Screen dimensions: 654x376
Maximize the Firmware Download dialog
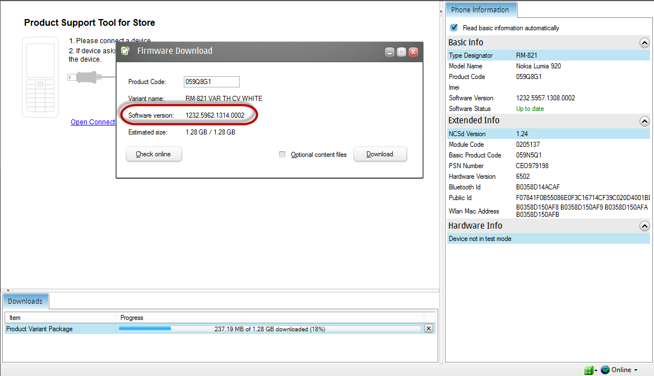401,52
